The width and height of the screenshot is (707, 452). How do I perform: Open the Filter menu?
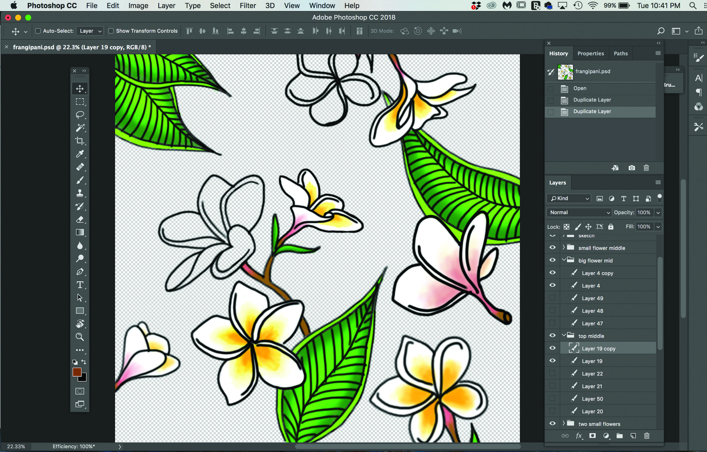pos(247,6)
